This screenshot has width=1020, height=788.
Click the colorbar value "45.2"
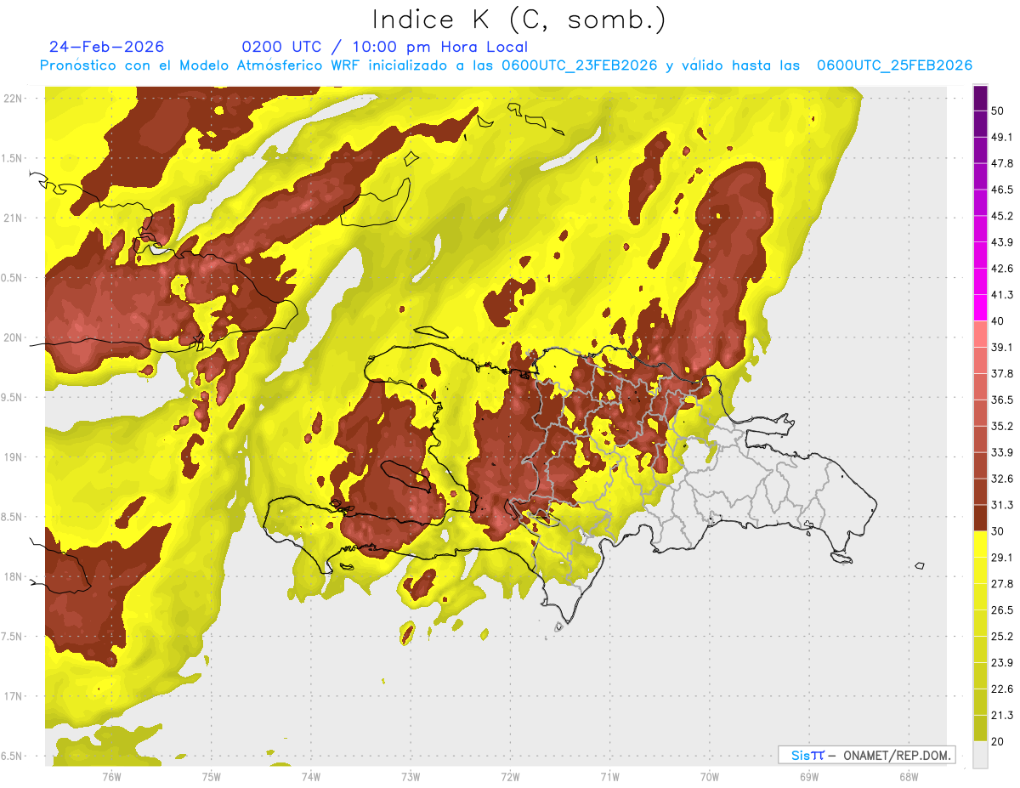[1001, 216]
